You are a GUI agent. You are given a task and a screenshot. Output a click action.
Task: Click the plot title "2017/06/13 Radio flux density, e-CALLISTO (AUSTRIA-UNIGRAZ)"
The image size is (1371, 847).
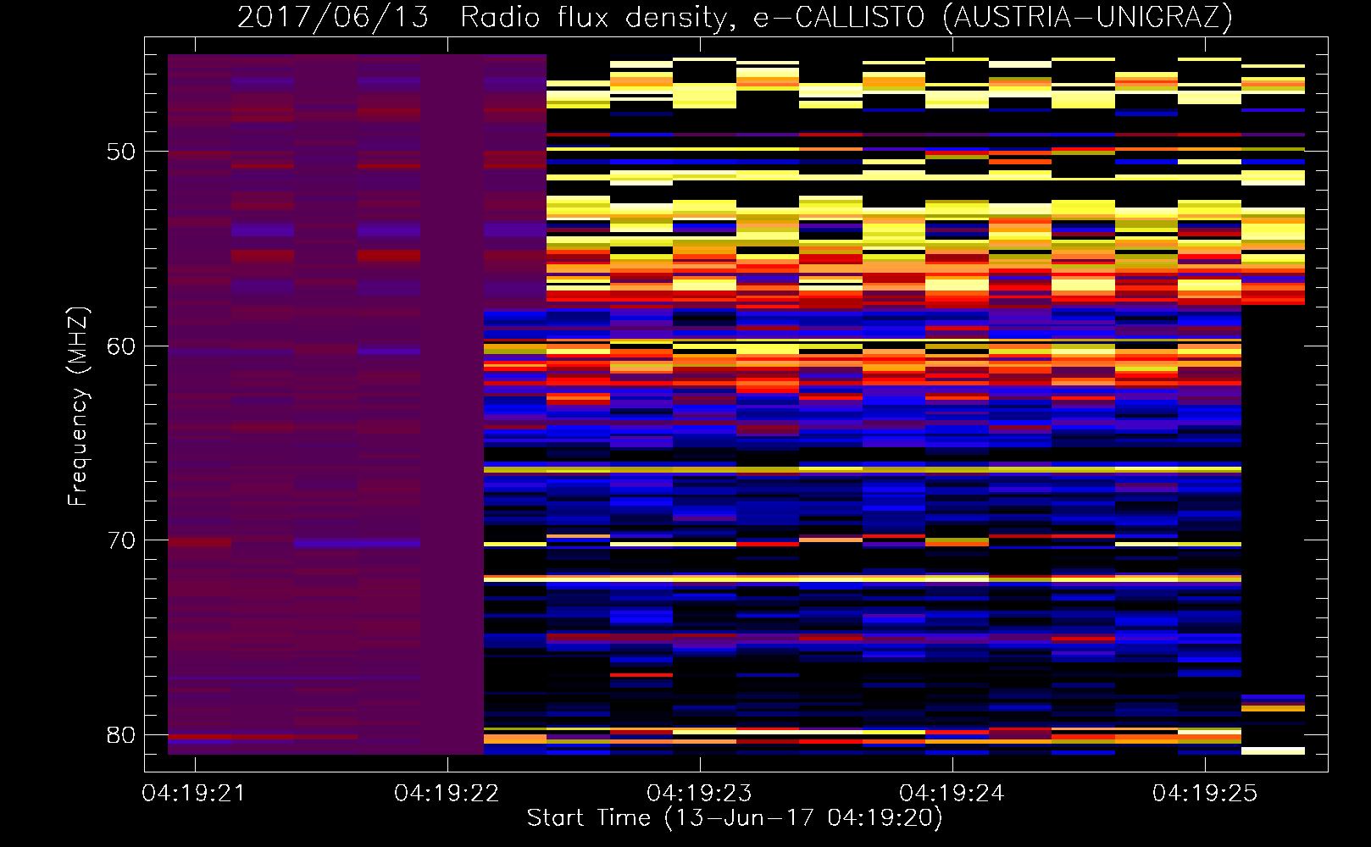(x=735, y=17)
